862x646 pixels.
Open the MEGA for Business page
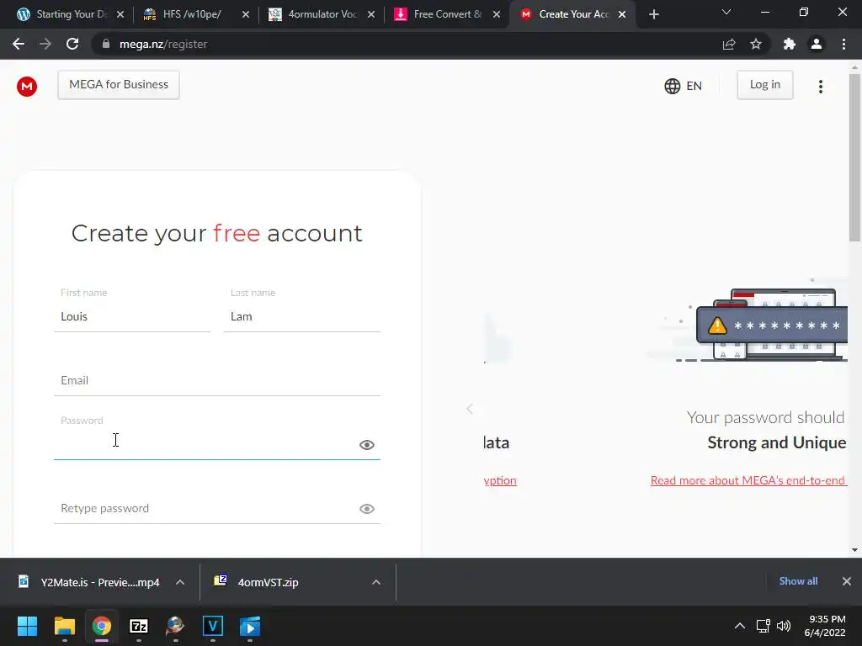[119, 85]
